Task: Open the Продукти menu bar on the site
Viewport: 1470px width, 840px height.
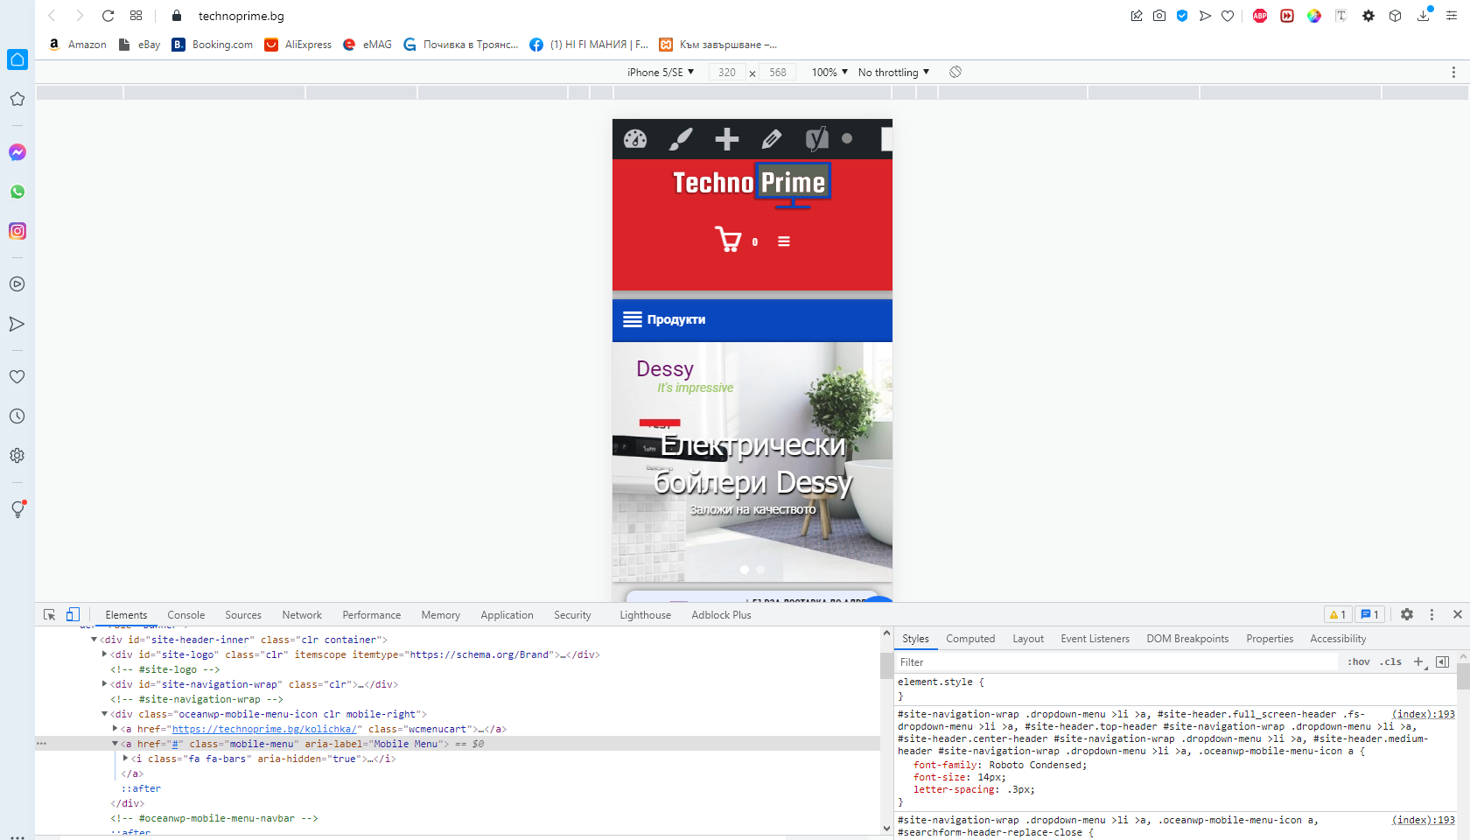Action: (752, 319)
